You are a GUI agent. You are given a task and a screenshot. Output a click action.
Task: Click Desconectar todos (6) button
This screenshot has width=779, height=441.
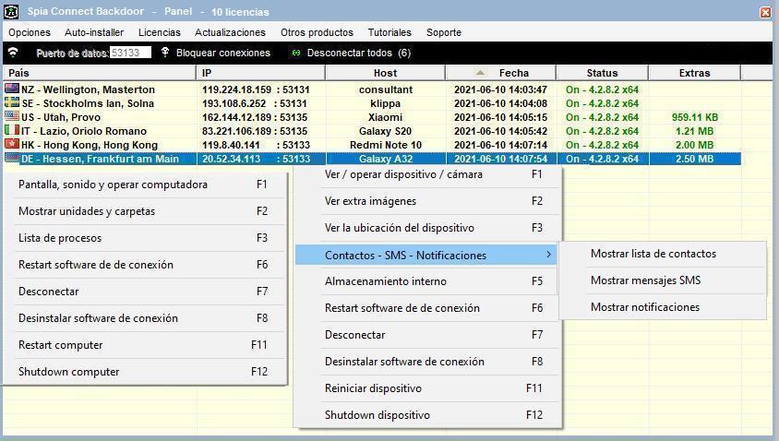(359, 53)
